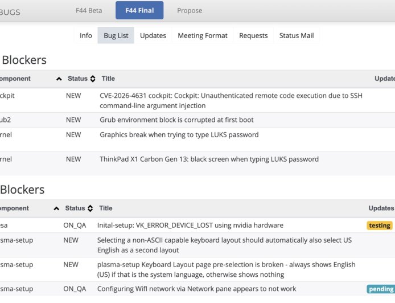The image size is (395, 303).
Task: Click the BUGS logo in the header
Action: coord(10,12)
